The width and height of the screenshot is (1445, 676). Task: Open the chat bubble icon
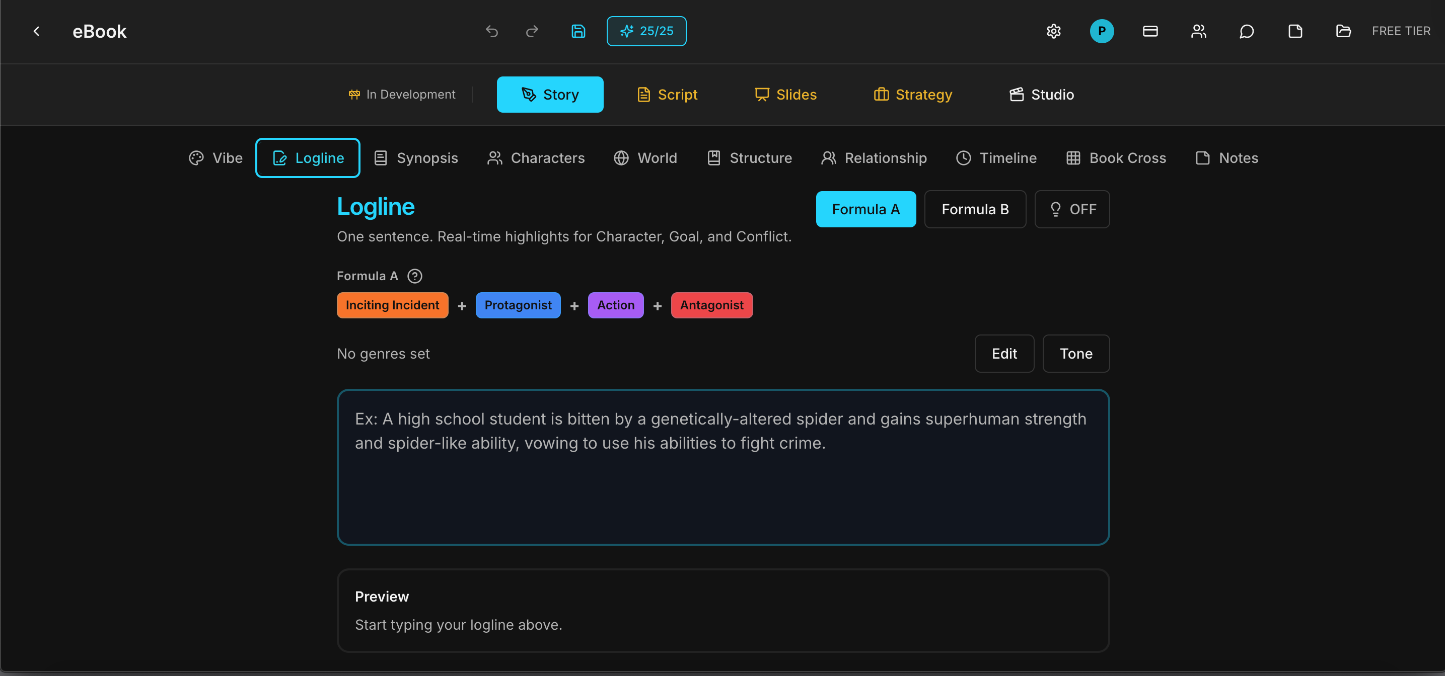[x=1247, y=31]
